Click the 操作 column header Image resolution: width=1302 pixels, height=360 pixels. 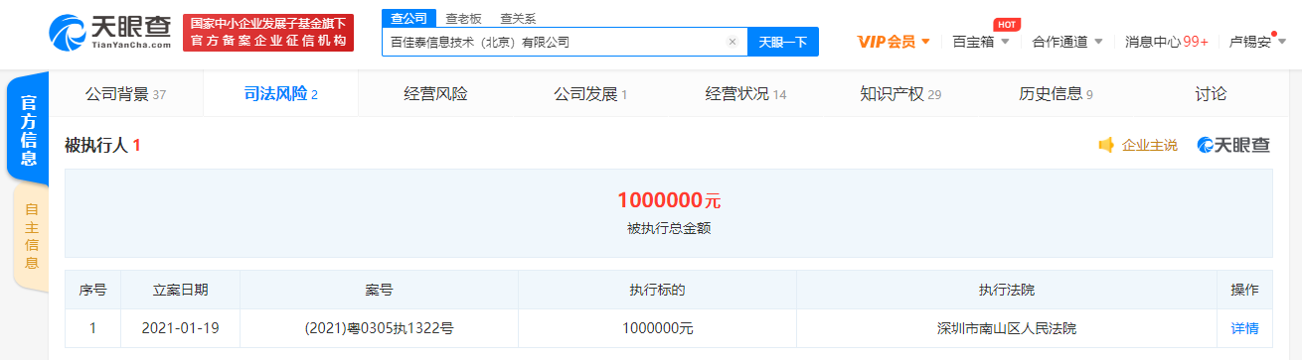pyautogui.click(x=1244, y=290)
